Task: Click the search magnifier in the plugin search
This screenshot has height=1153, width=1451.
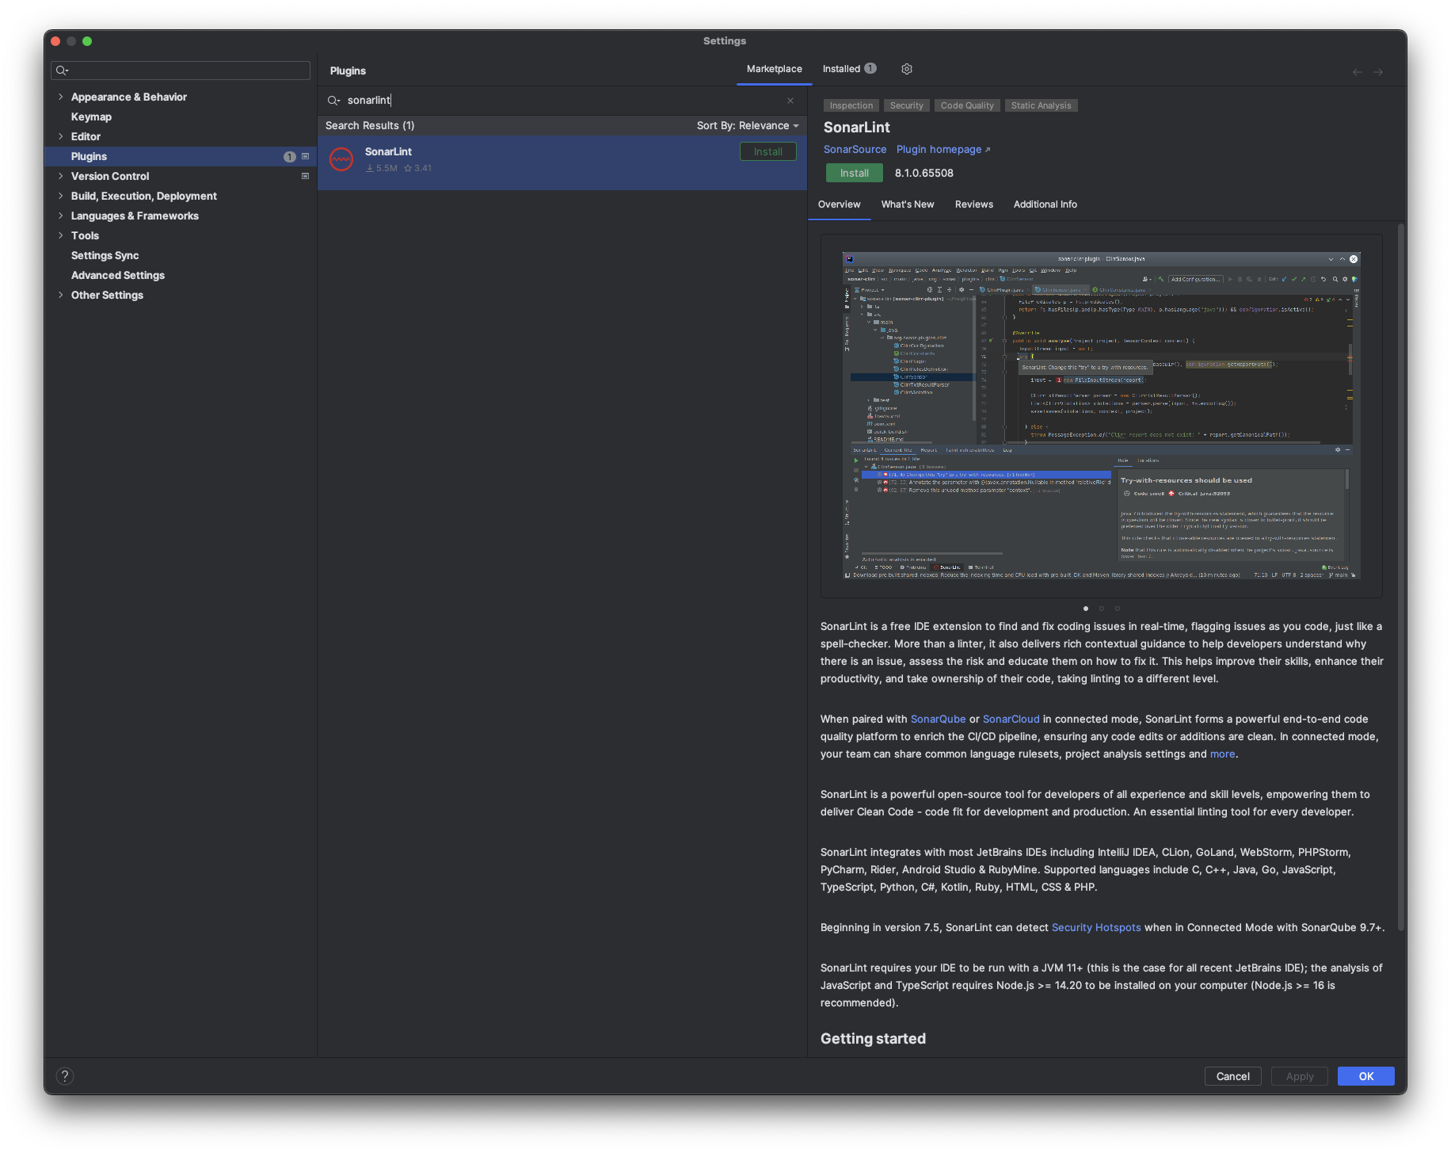Action: pyautogui.click(x=333, y=101)
